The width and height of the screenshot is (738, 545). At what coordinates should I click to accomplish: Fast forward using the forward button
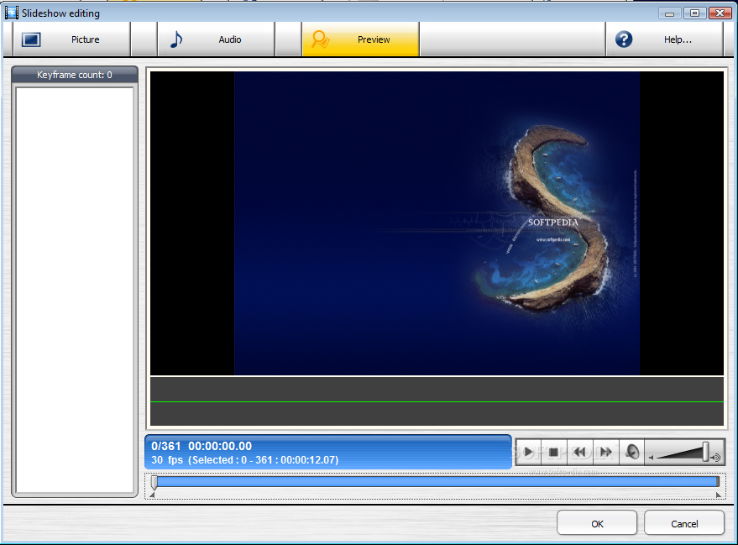point(605,453)
